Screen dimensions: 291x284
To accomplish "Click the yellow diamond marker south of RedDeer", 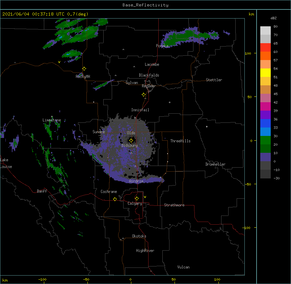I will [144, 95].
